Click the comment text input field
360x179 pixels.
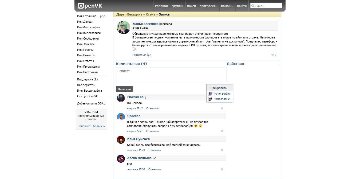pos(171,75)
